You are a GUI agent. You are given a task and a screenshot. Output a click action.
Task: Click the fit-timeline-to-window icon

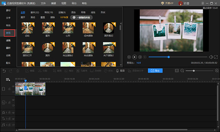(x=177, y=70)
